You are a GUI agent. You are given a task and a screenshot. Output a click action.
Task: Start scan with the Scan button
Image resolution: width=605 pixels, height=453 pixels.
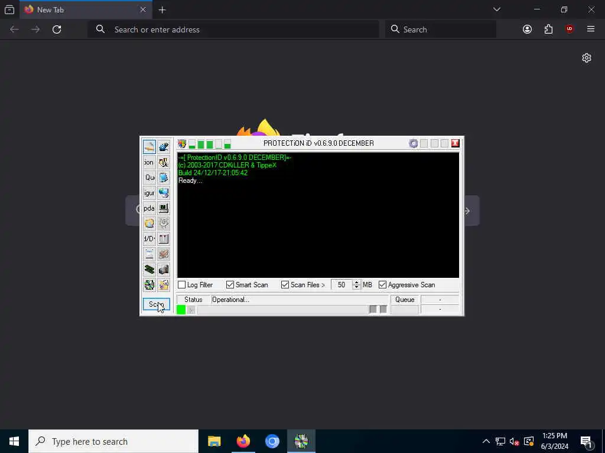click(156, 304)
